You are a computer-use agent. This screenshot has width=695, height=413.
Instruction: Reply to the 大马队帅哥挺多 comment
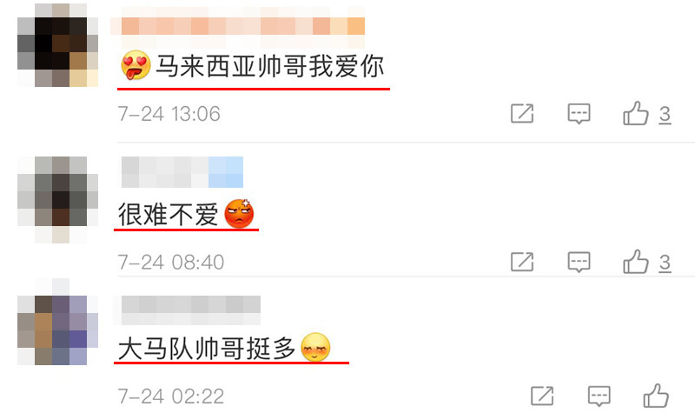click(599, 396)
